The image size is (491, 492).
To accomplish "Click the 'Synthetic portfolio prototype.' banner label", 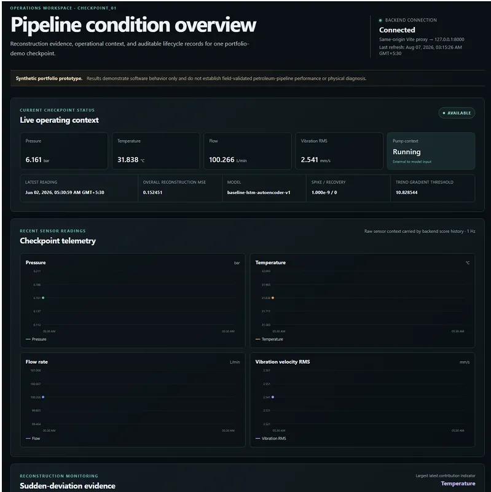I will click(49, 78).
